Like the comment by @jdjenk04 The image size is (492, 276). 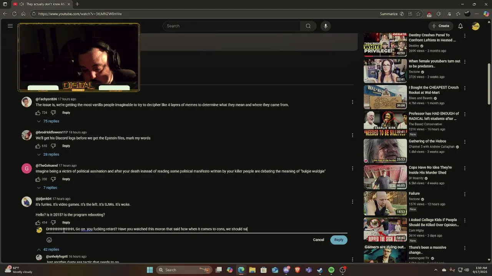click(38, 223)
